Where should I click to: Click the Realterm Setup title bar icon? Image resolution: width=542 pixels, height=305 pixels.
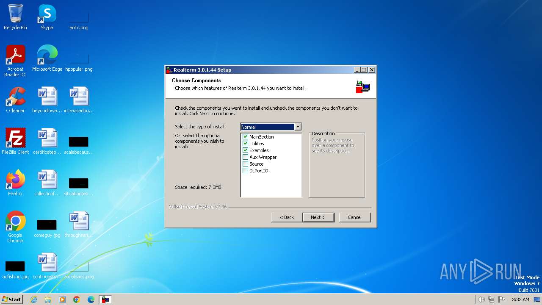[169, 70]
